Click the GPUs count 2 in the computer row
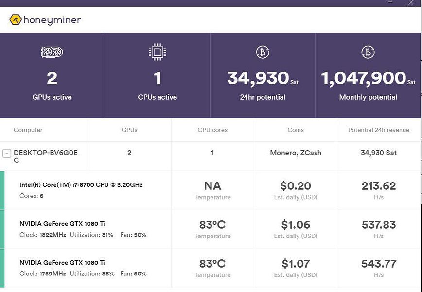422x292 pixels. (x=129, y=153)
